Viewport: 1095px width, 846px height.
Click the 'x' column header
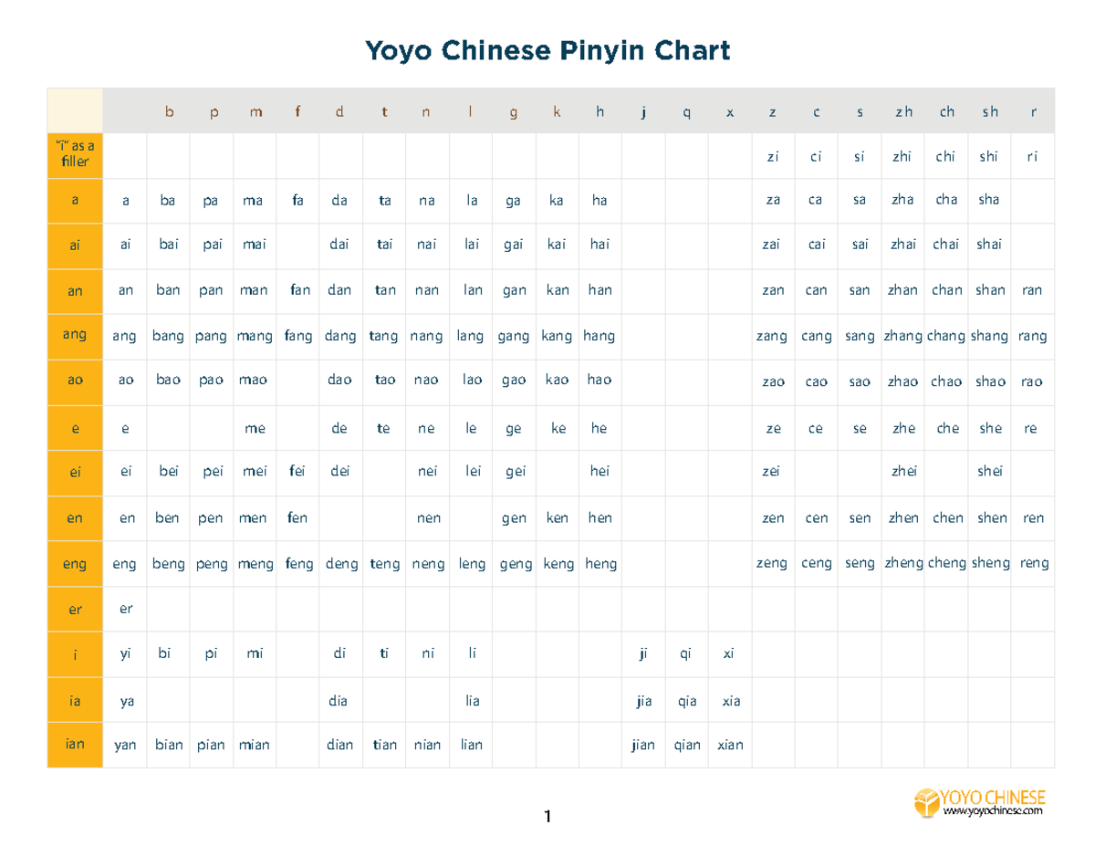click(x=729, y=112)
